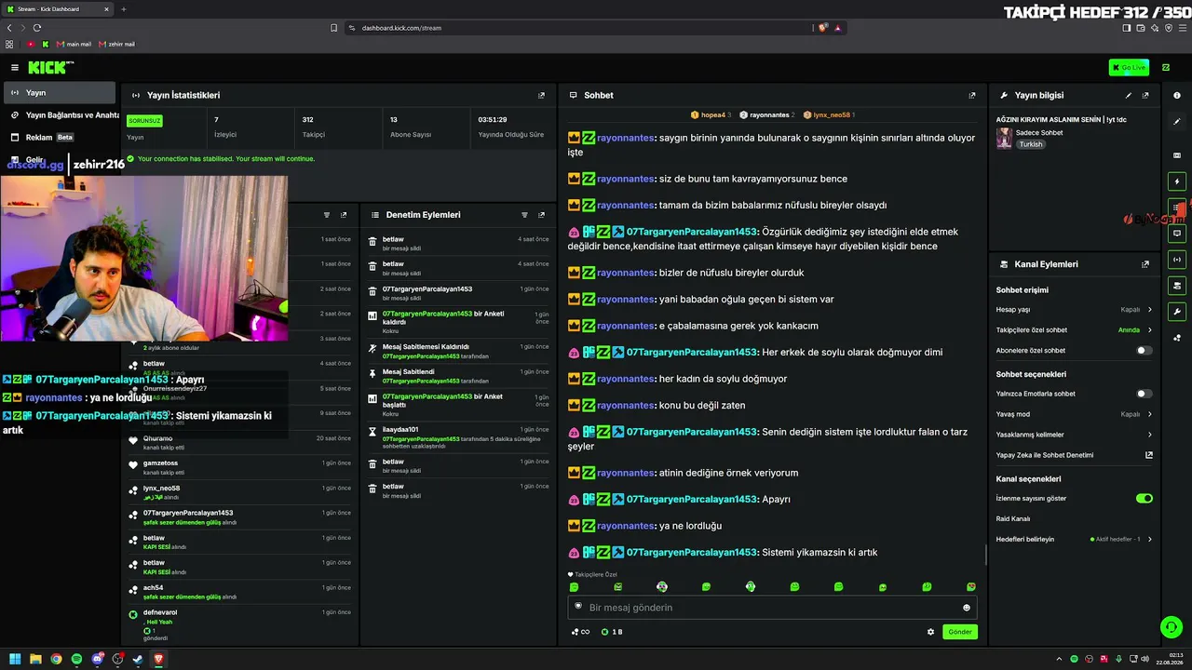Click the wrench icon in right sidebar

(x=1177, y=312)
